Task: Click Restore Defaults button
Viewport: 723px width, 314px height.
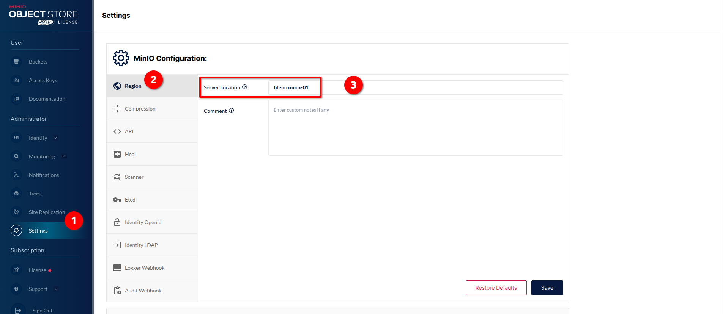Action: (496, 288)
